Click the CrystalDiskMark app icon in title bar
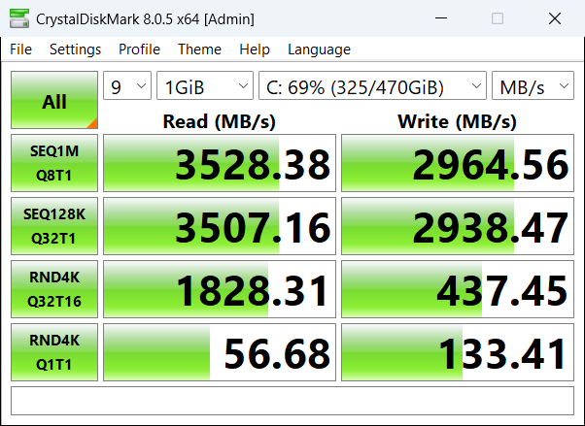Screen dimensions: 585x426 pos(19,18)
